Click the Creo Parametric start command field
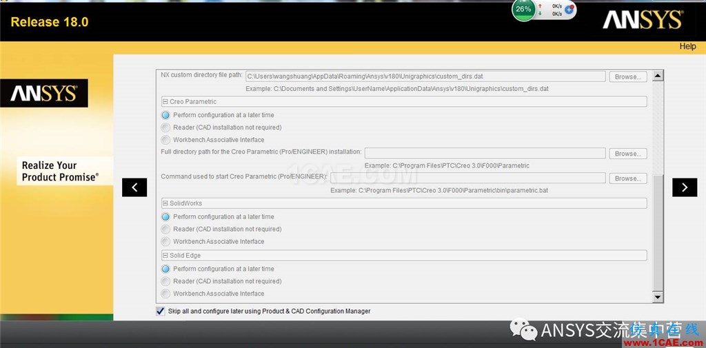 pos(468,178)
